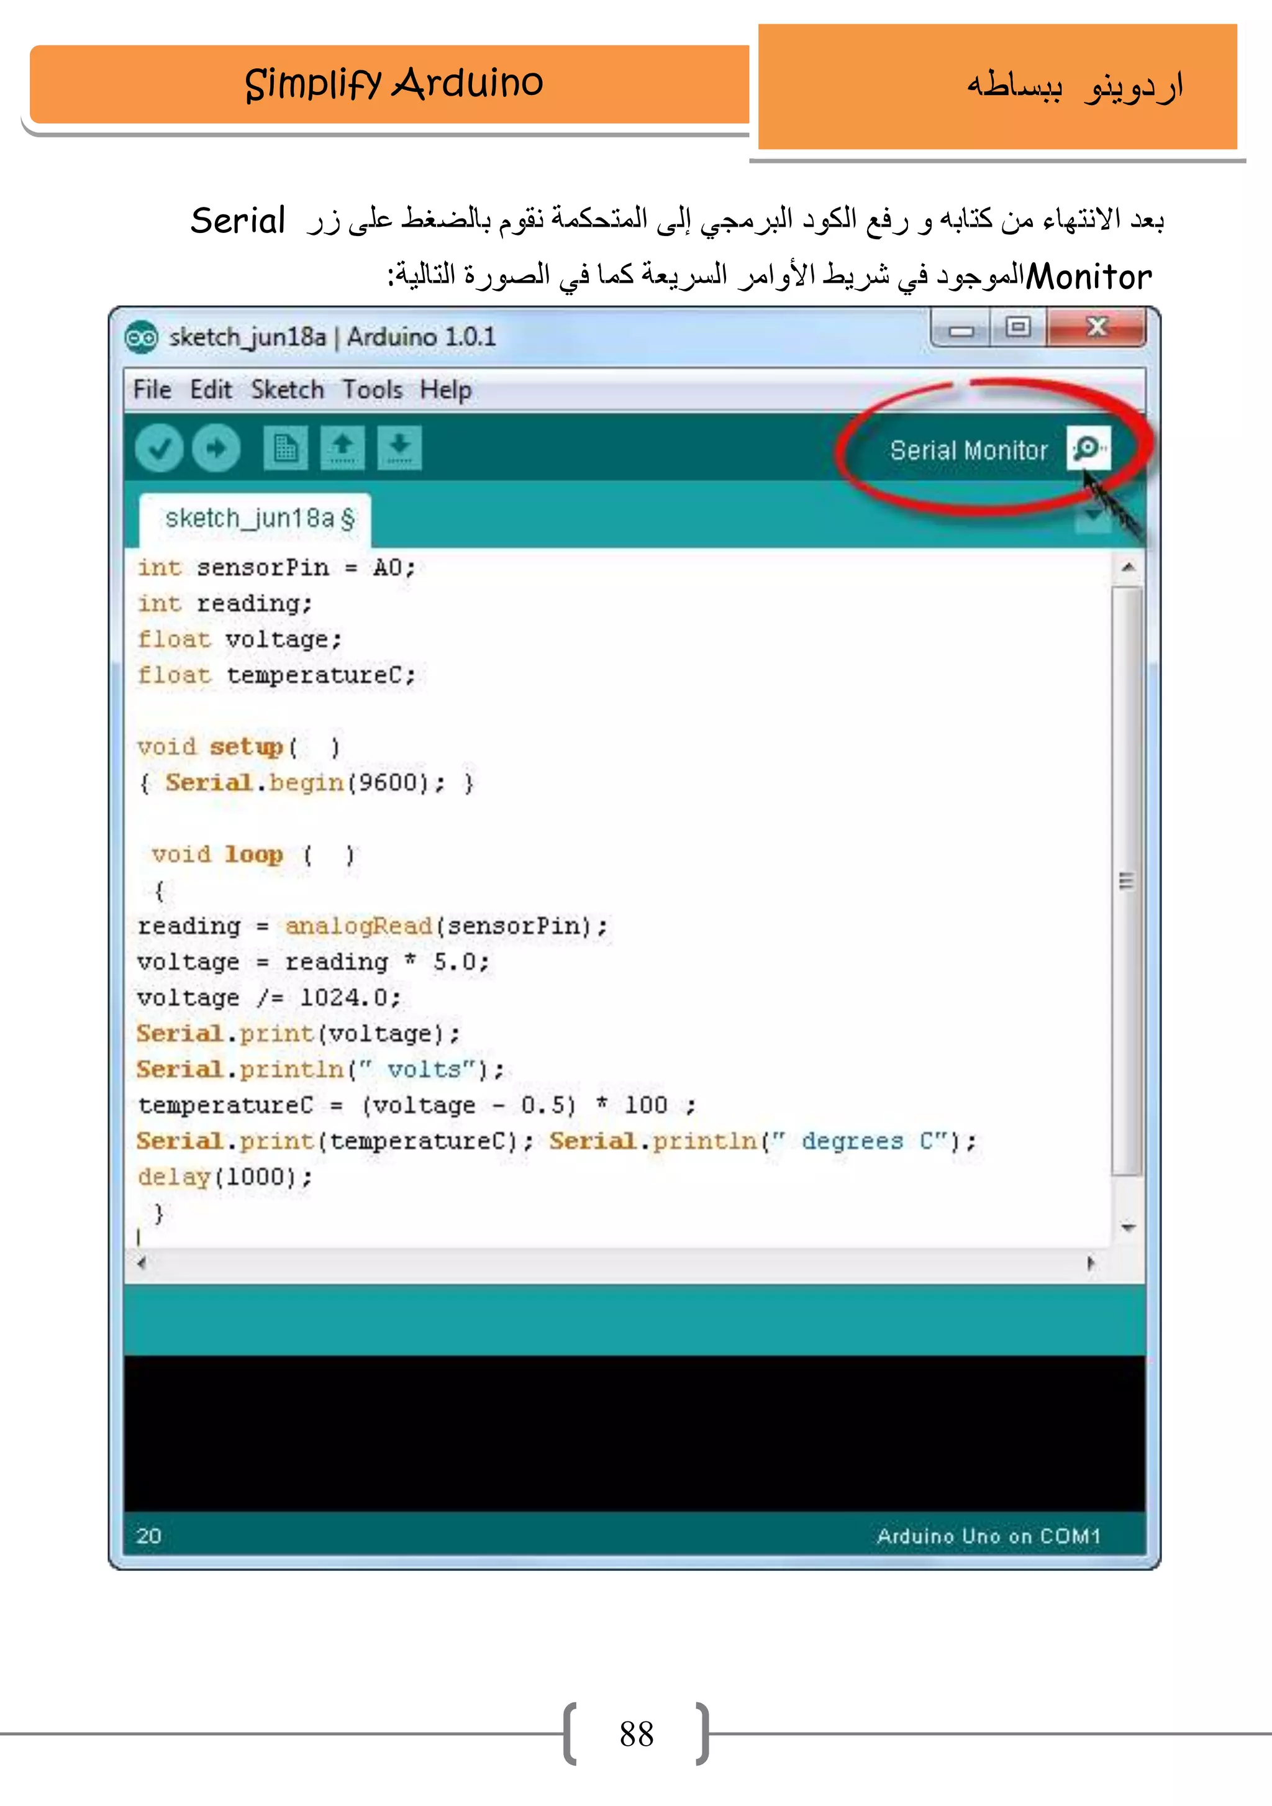
Task: Open the Sketch menu
Action: (287, 390)
